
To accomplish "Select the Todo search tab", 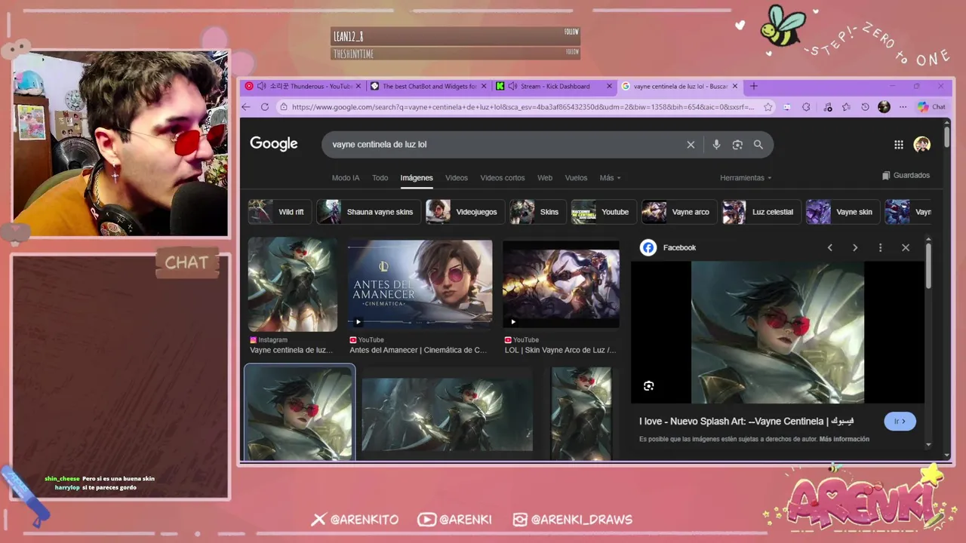I will 380,178.
